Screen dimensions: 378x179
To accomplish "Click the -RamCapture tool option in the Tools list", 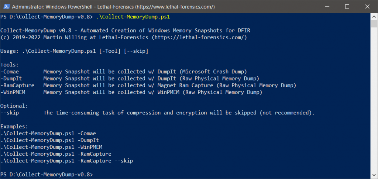I will coord(17,86).
